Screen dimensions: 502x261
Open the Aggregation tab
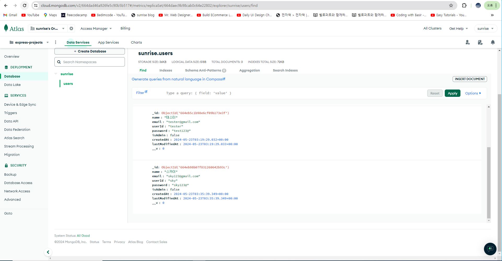pyautogui.click(x=250, y=70)
